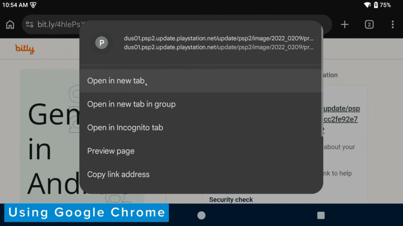Tap the second playstation.net URL line in menu header
Viewport: 403px width, 226px height.
coord(218,47)
